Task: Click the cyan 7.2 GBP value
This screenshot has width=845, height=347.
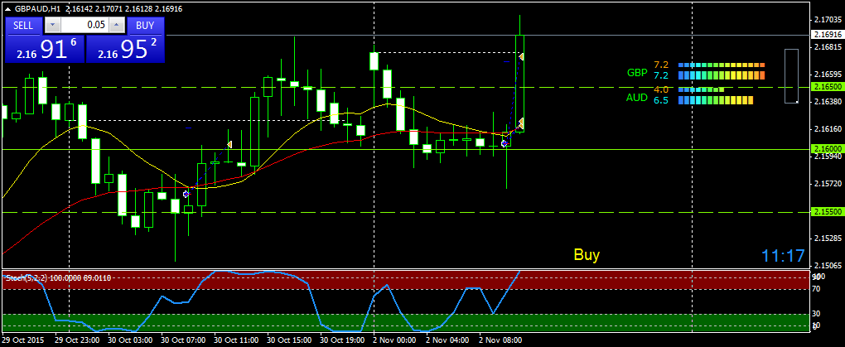Action: 661,75
